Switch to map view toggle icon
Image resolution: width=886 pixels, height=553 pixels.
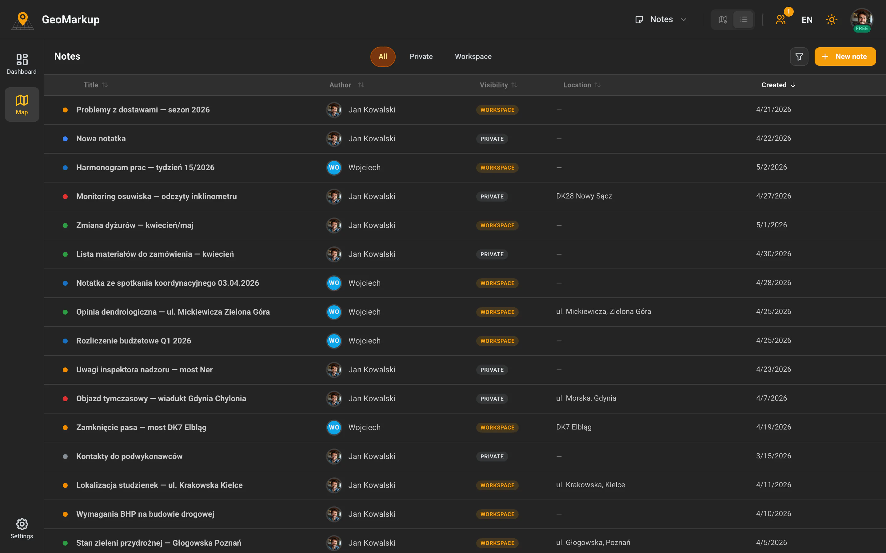click(722, 19)
